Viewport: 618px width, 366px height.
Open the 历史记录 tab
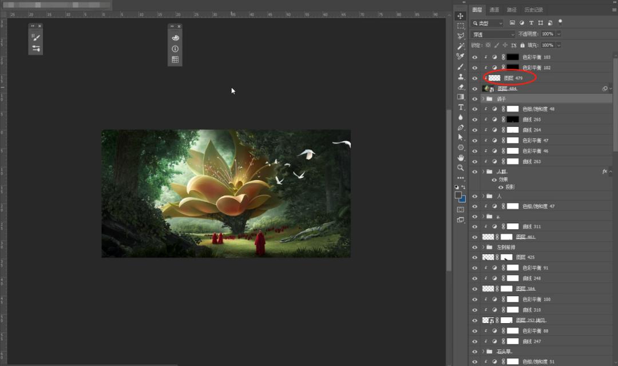533,10
